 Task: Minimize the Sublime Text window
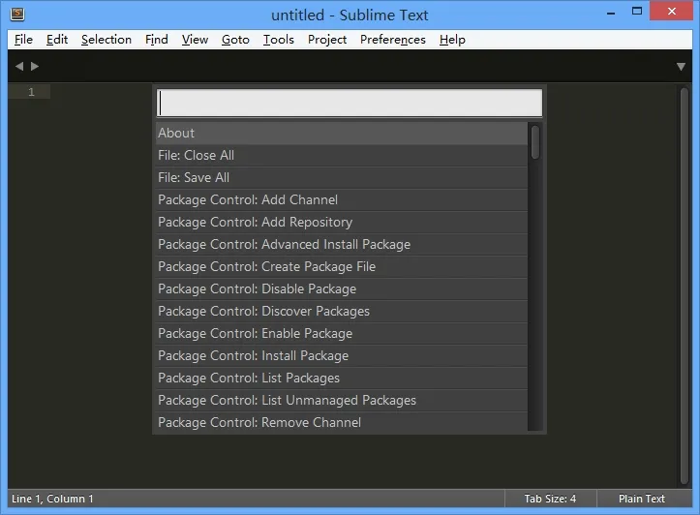click(x=611, y=13)
